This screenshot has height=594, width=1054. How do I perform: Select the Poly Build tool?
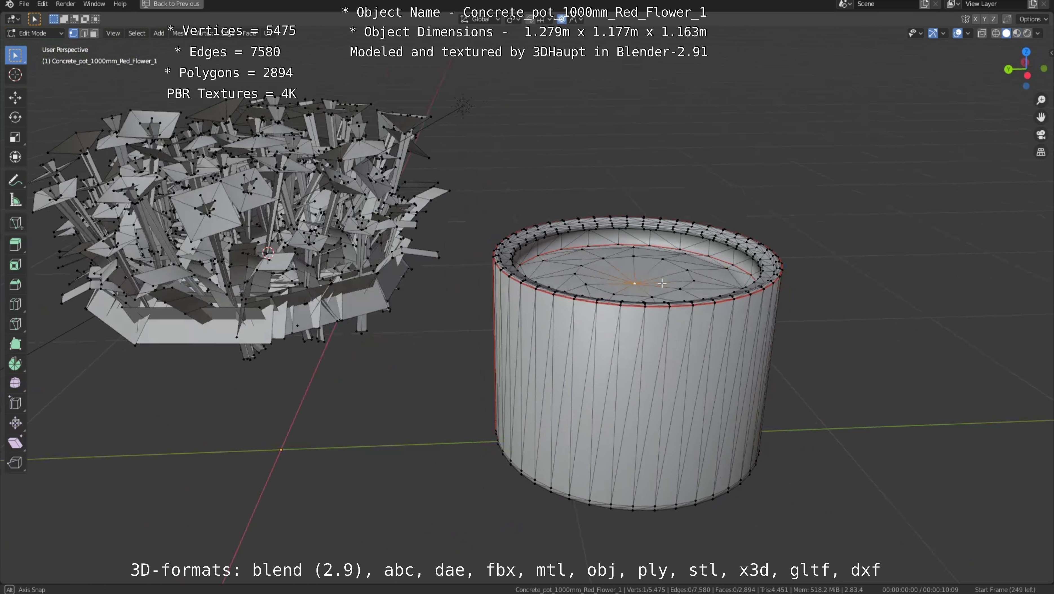[x=15, y=344]
